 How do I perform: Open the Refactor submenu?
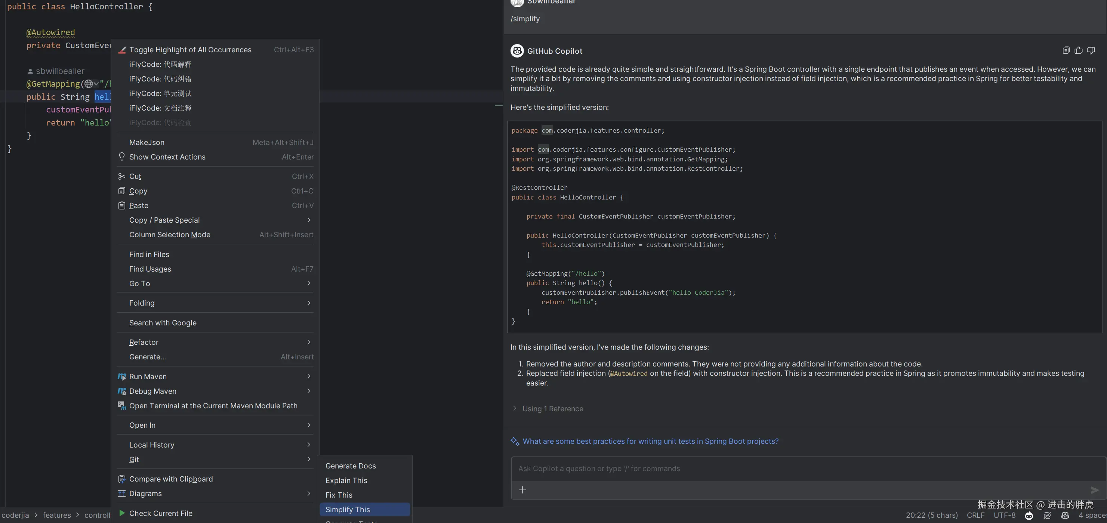[x=215, y=342]
